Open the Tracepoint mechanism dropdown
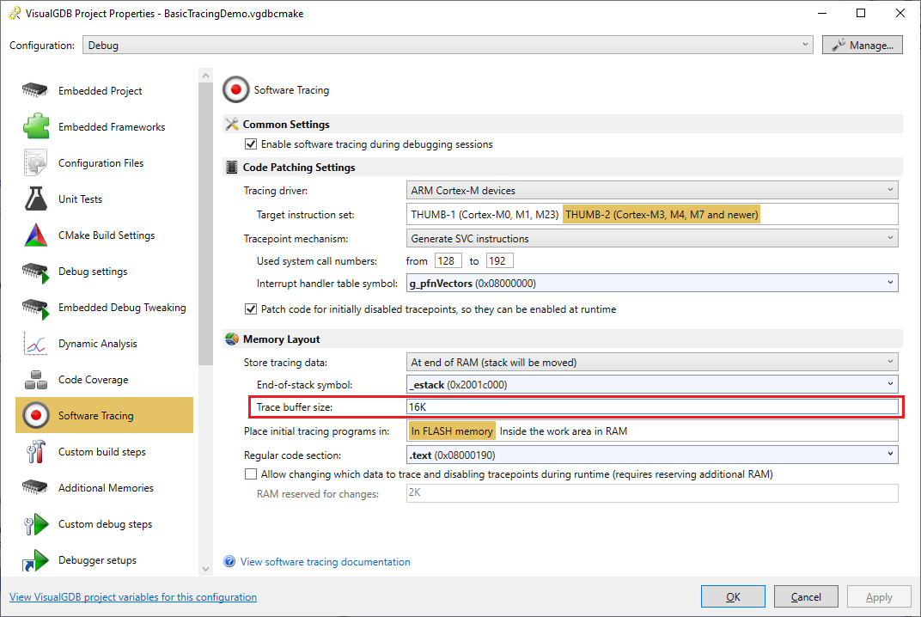Screen dimensions: 921x617 pos(652,239)
